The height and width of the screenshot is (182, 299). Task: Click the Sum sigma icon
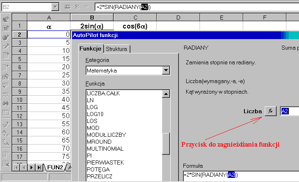pyautogui.click(x=77, y=7)
